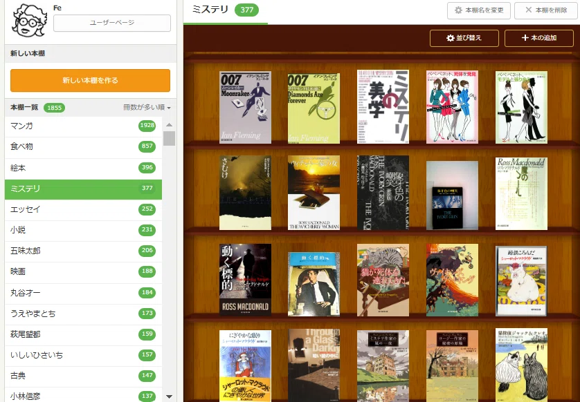The image size is (580, 402).
Task: Select the エッセイ bookshelf
Action: point(83,210)
